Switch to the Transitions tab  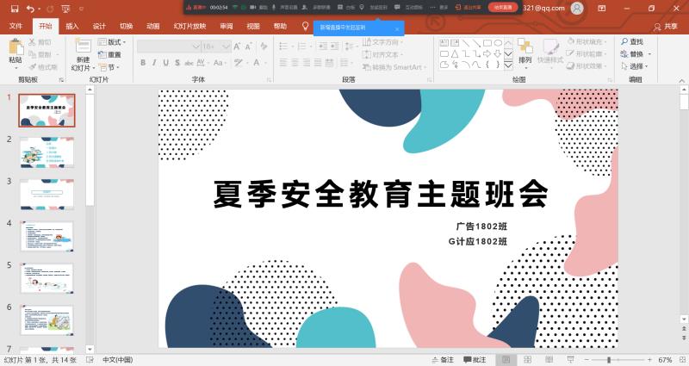coord(126,27)
